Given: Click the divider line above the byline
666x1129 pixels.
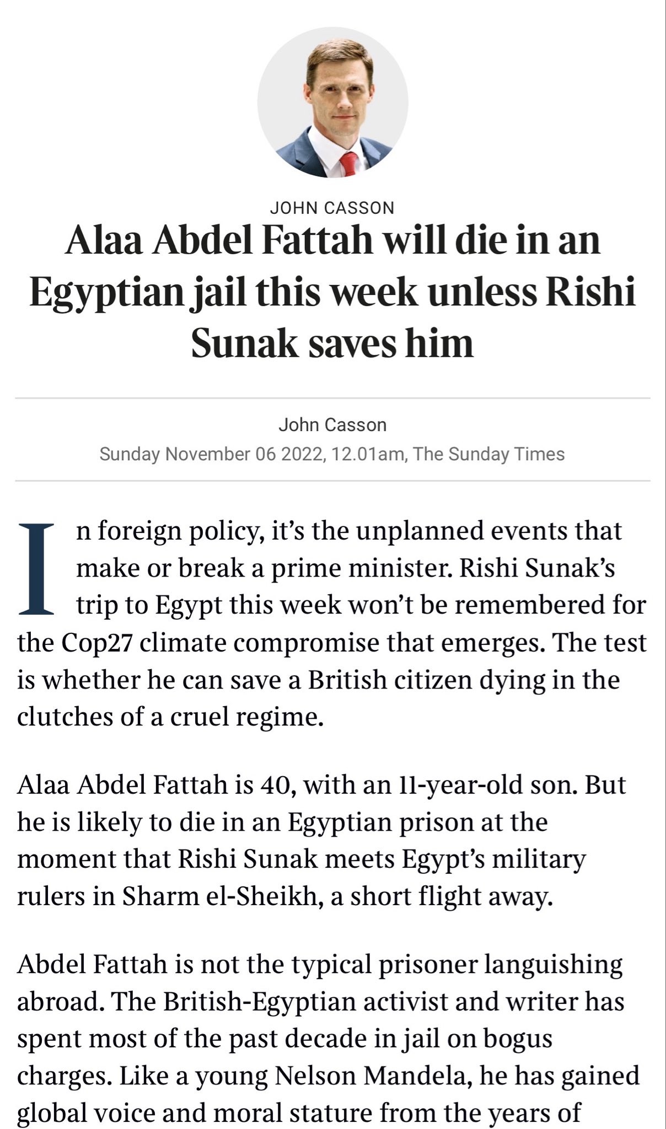Looking at the screenshot, I should tap(332, 397).
